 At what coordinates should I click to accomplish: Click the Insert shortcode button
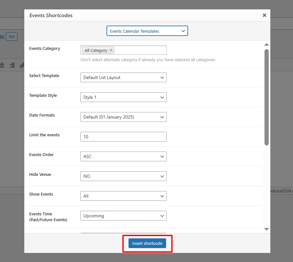(147, 243)
